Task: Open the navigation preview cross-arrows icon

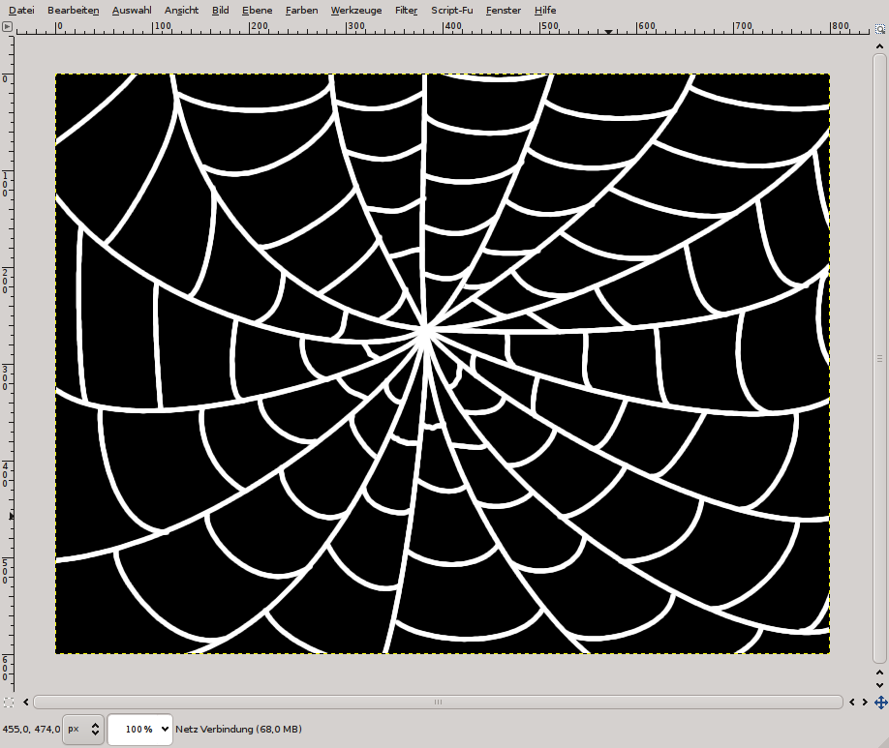Action: tap(880, 703)
